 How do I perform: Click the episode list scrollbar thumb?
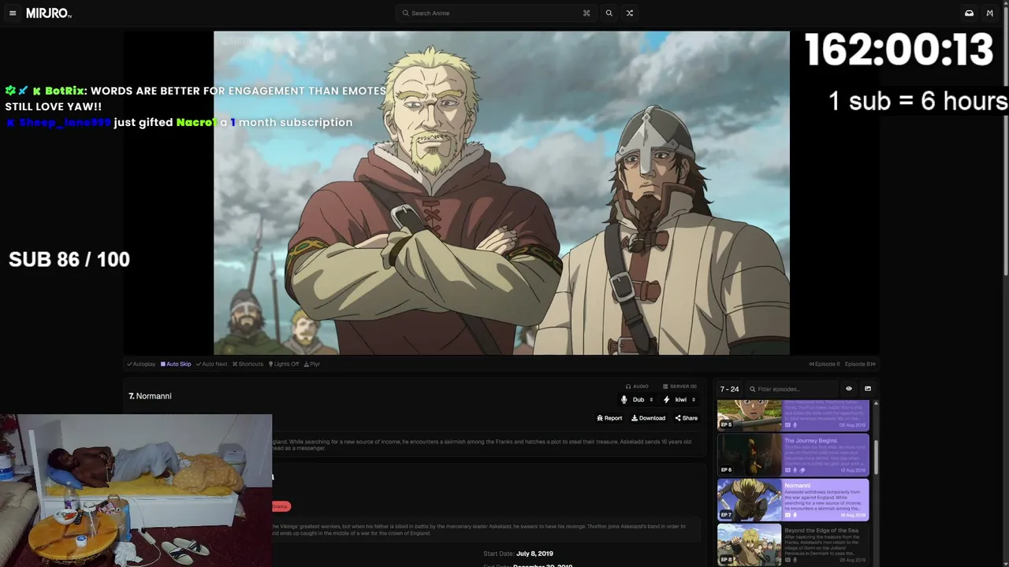point(876,457)
